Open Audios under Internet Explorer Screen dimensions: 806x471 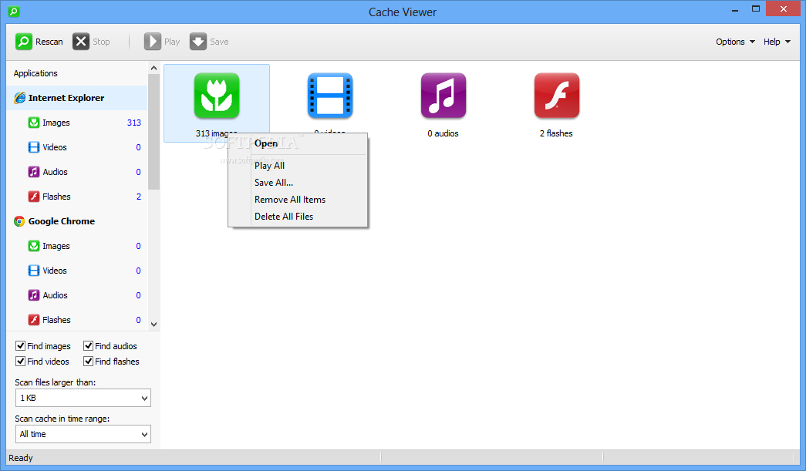pyautogui.click(x=77, y=172)
